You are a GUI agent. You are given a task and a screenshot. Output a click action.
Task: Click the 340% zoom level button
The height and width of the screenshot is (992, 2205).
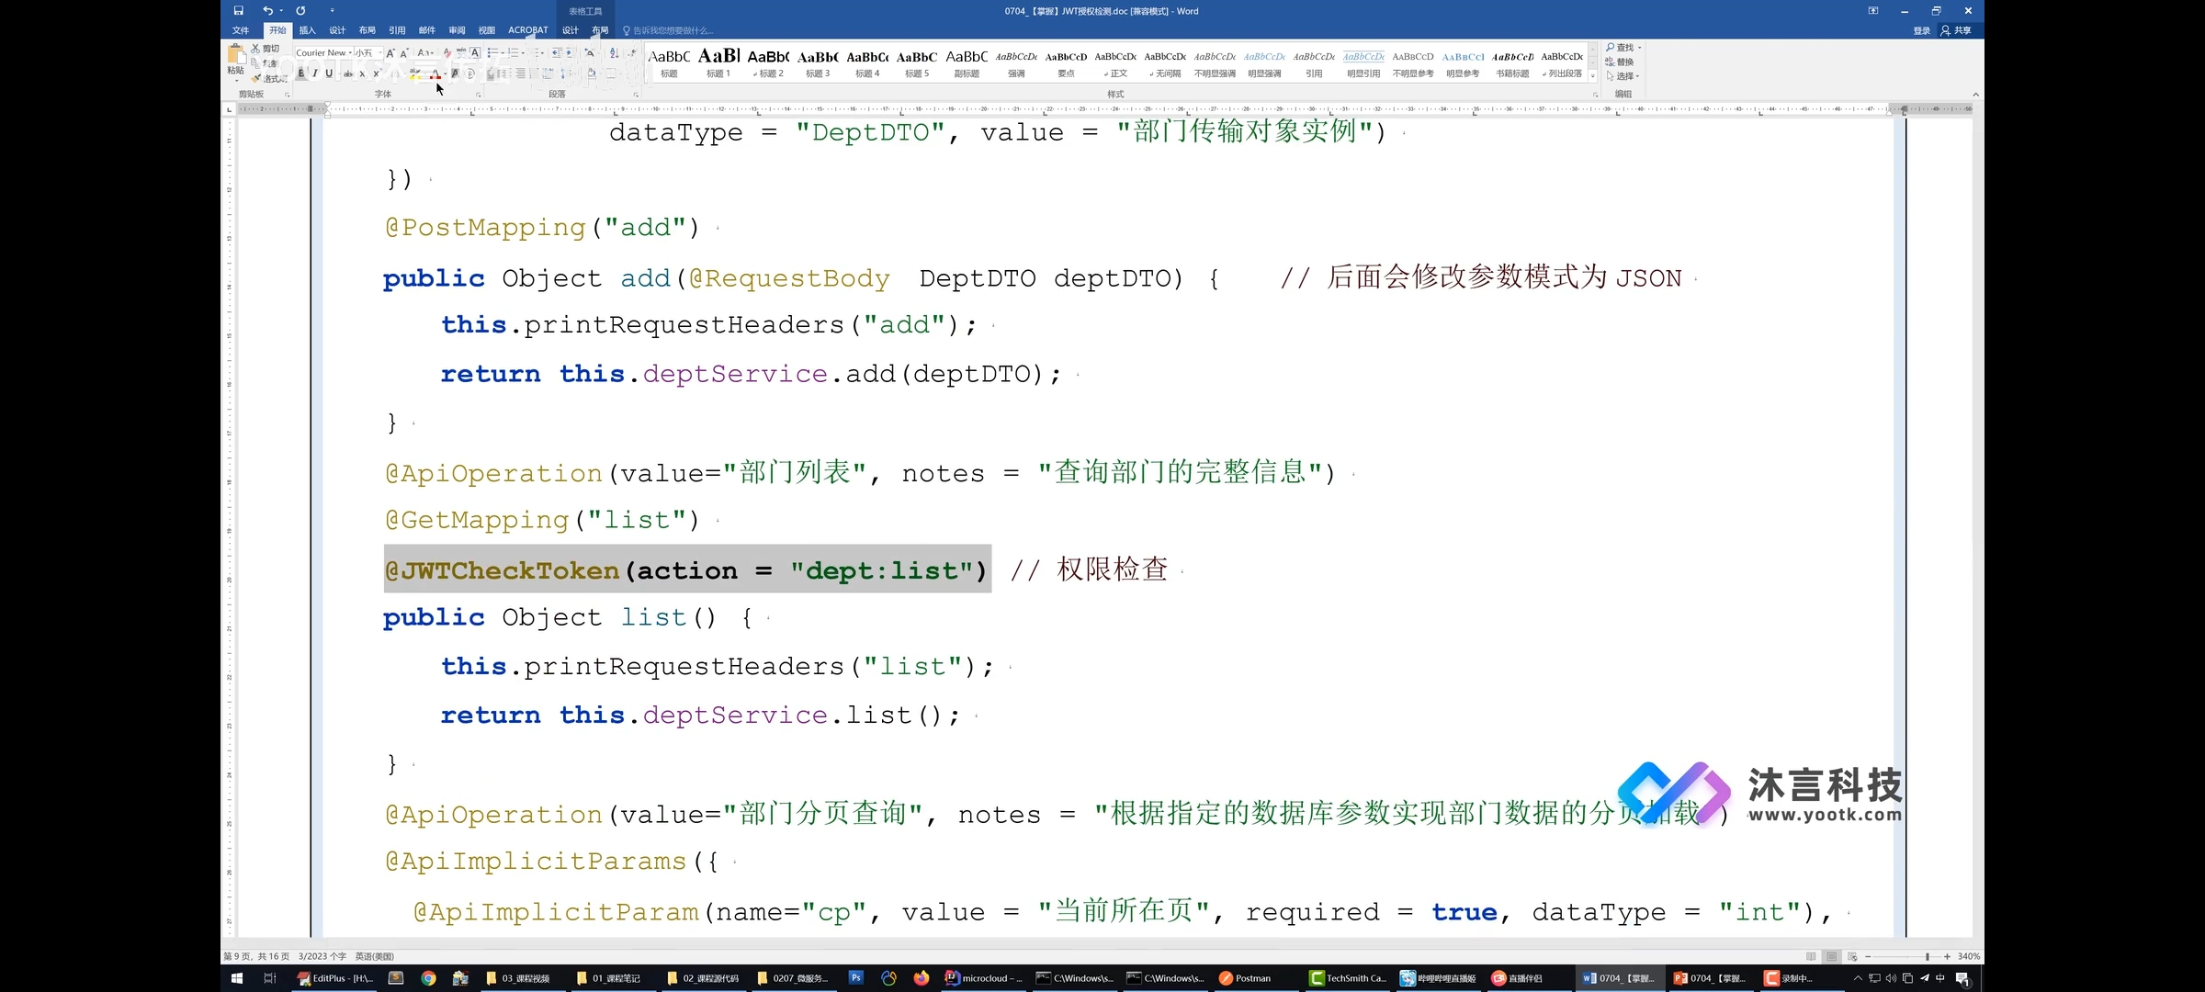(x=1969, y=956)
